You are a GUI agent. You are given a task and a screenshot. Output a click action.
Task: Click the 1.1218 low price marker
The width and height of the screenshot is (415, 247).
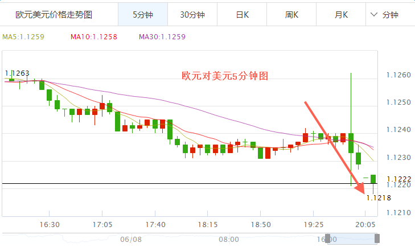tap(379, 197)
